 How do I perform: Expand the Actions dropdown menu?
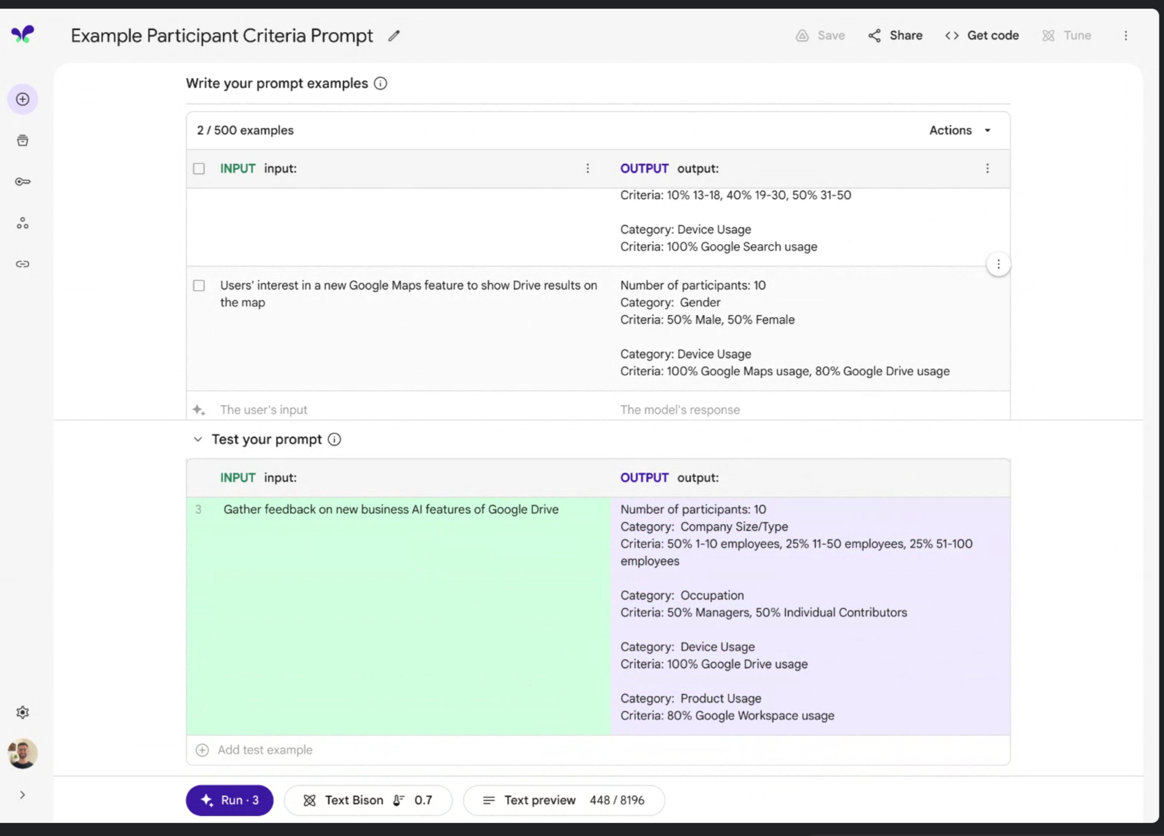(960, 130)
